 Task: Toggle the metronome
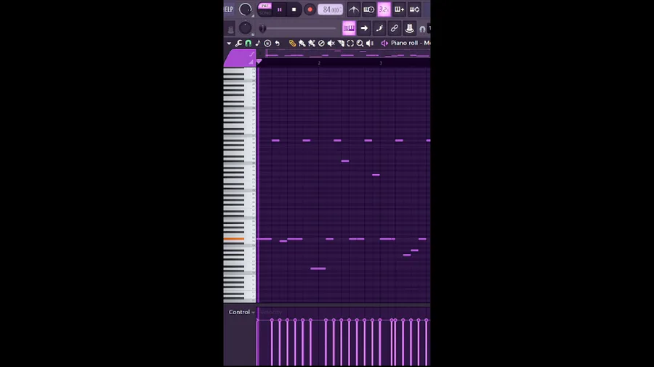(354, 9)
